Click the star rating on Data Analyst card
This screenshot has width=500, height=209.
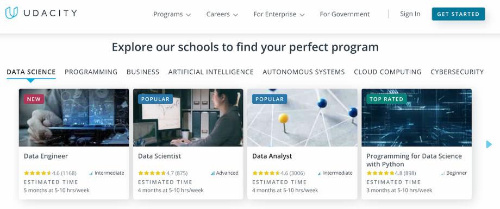(266, 173)
